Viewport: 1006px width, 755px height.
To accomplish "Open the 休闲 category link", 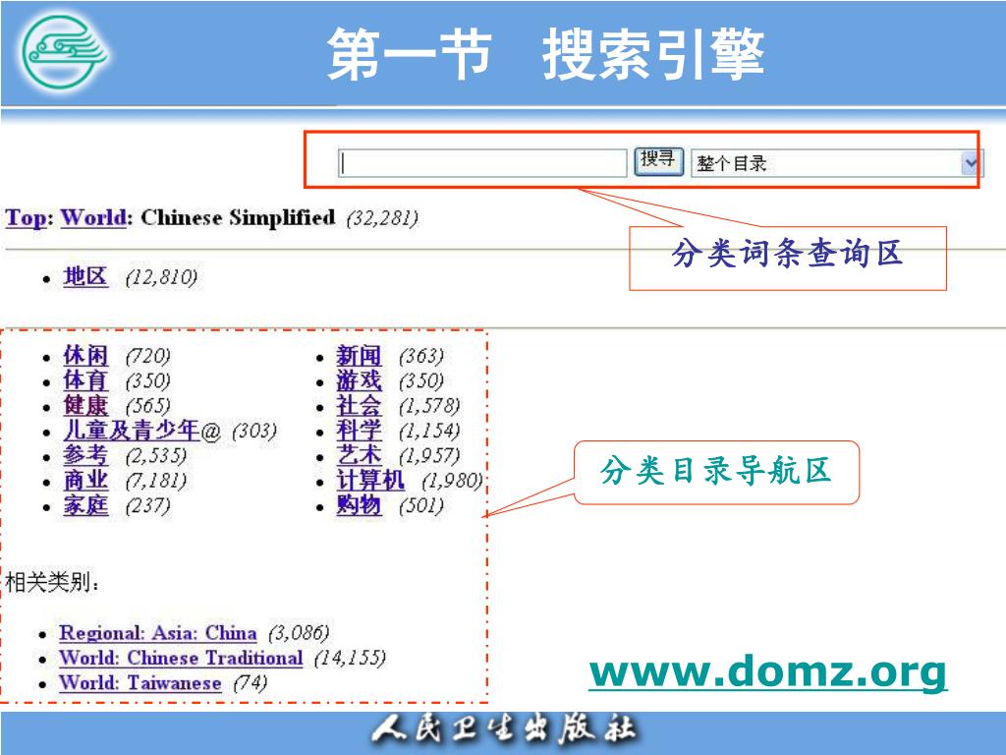I will click(x=85, y=355).
